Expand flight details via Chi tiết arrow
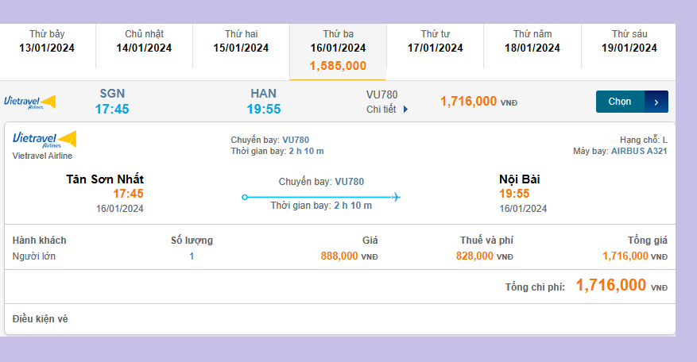 pyautogui.click(x=405, y=110)
